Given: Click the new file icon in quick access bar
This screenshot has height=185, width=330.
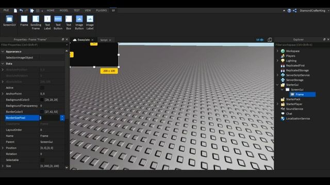Looking at the screenshot, I should [15, 10].
